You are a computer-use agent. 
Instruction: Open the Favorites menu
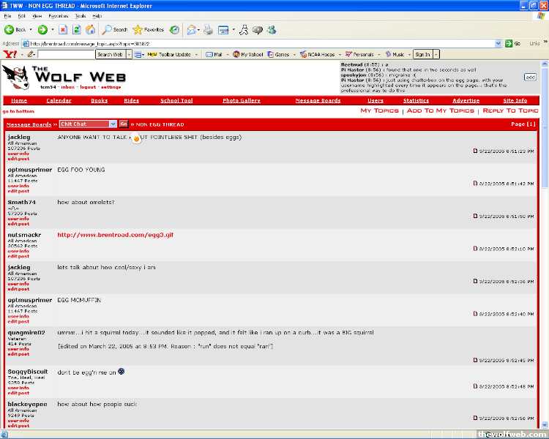[58, 15]
